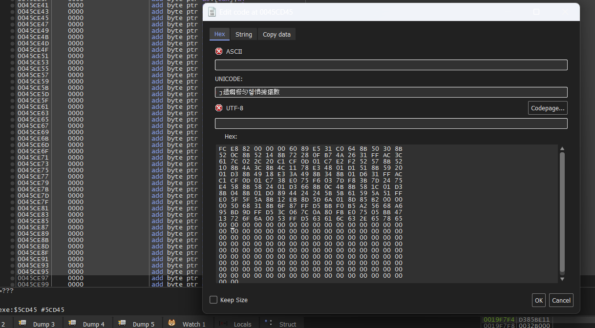Click stack value 0032B000
The image size is (595, 328).
[534, 326]
